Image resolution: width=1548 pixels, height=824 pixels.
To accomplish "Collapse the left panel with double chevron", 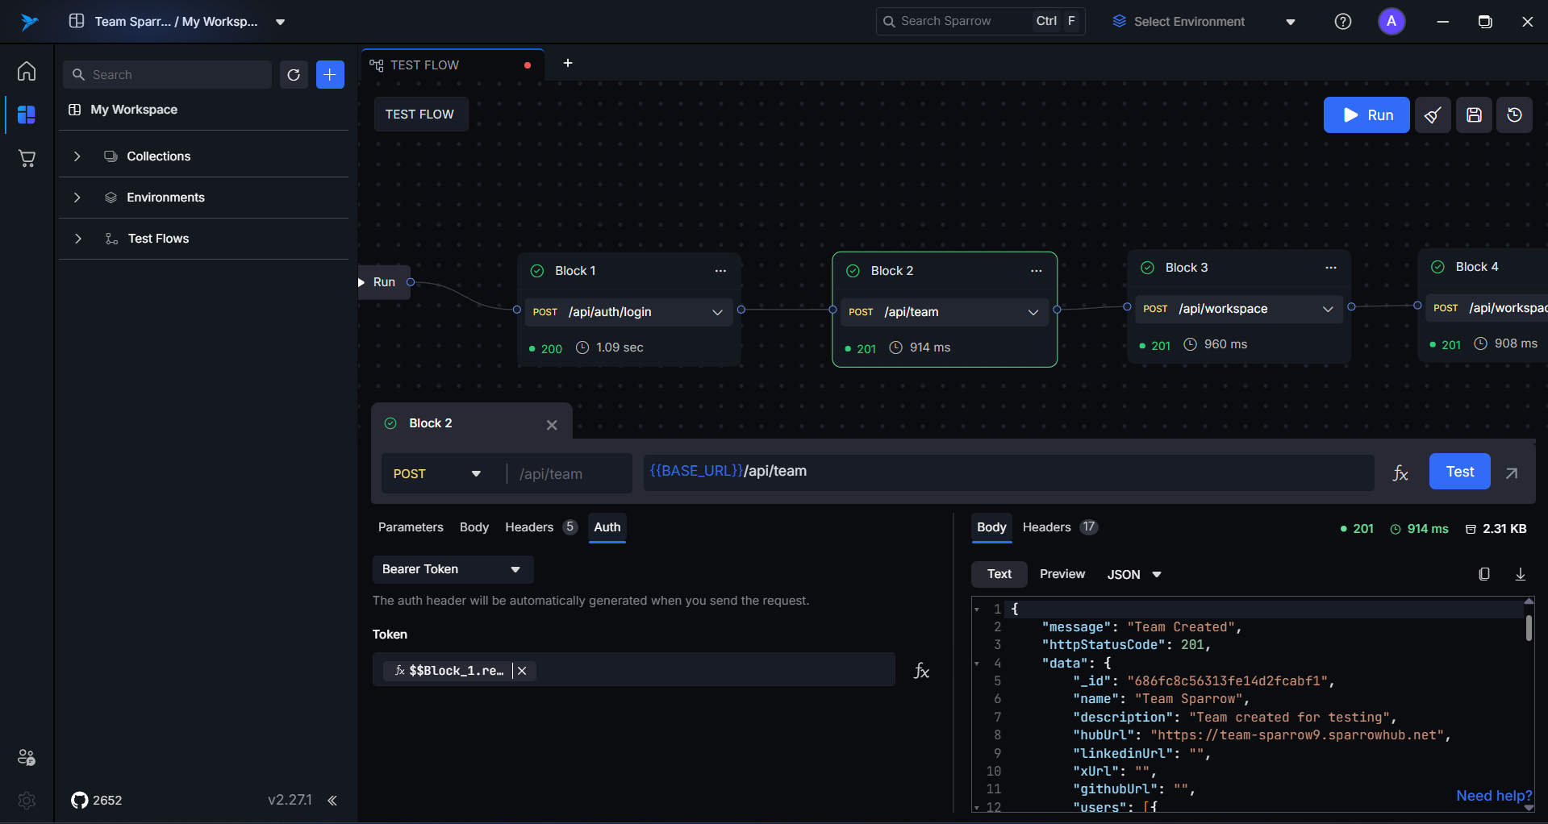I will [x=332, y=800].
